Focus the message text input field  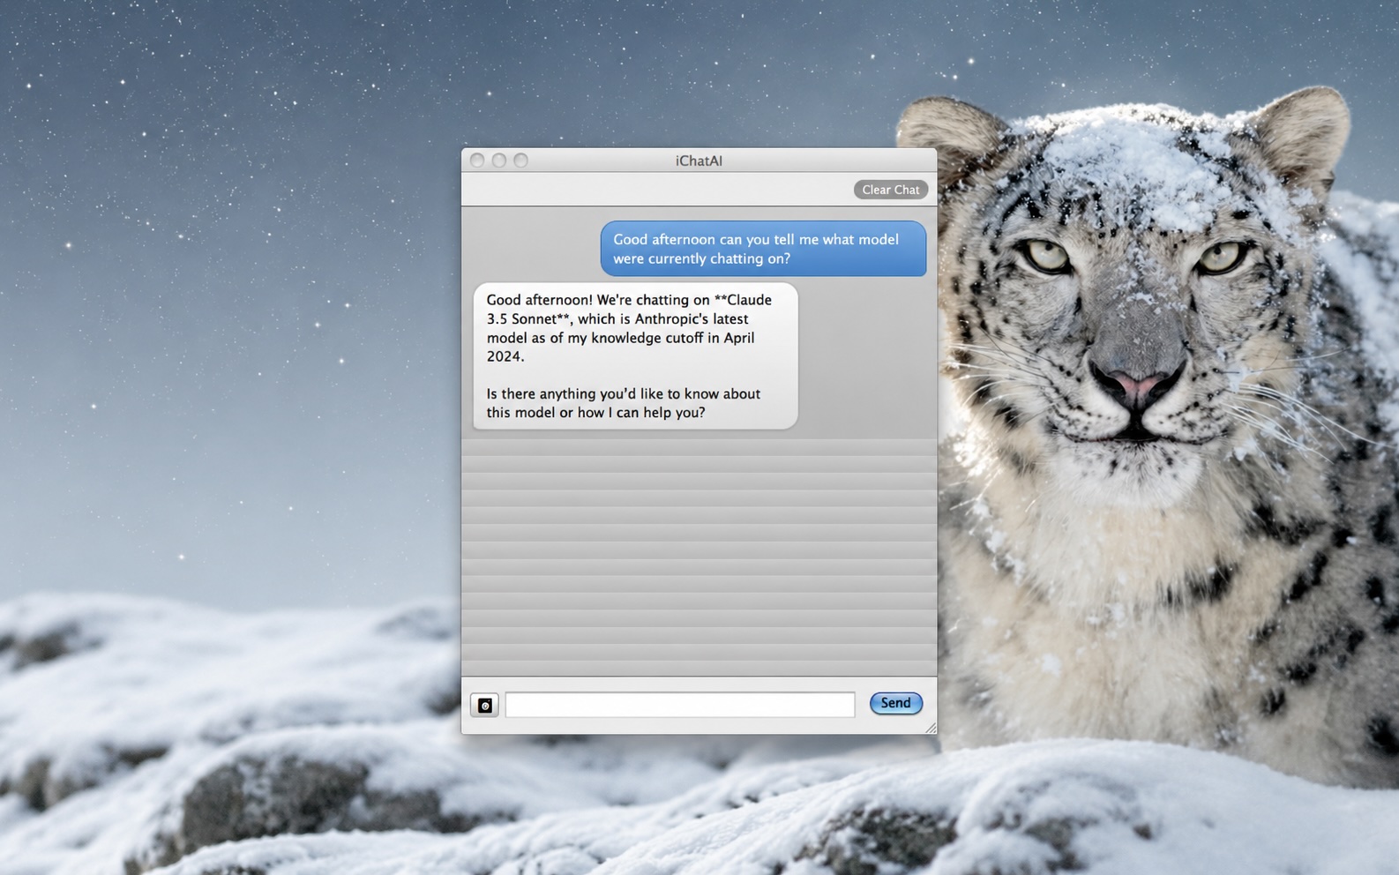679,705
